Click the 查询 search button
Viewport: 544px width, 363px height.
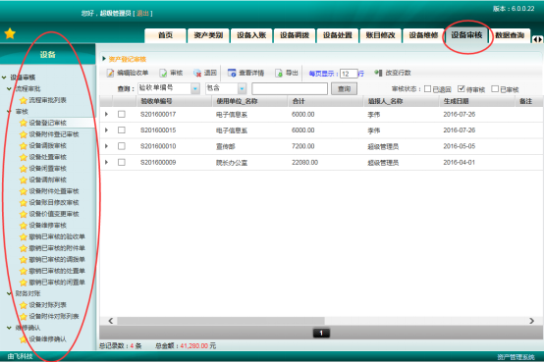[344, 89]
